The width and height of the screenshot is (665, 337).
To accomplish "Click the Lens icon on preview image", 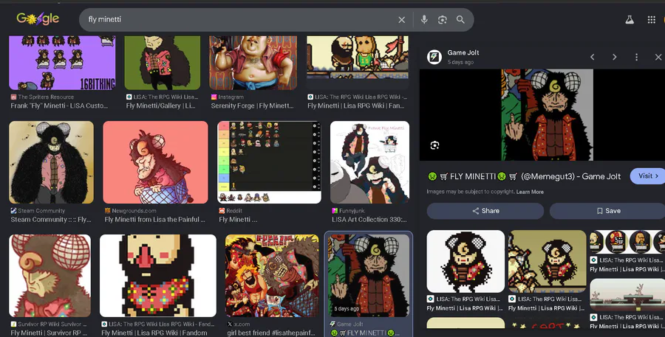I will pyautogui.click(x=434, y=145).
